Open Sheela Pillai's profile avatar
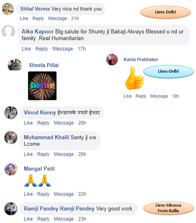Image resolution: width=196 pixels, height=223 pixels. tap(15, 65)
